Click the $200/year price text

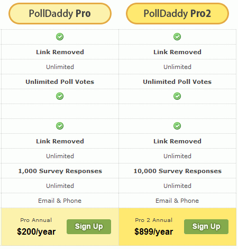(x=36, y=231)
